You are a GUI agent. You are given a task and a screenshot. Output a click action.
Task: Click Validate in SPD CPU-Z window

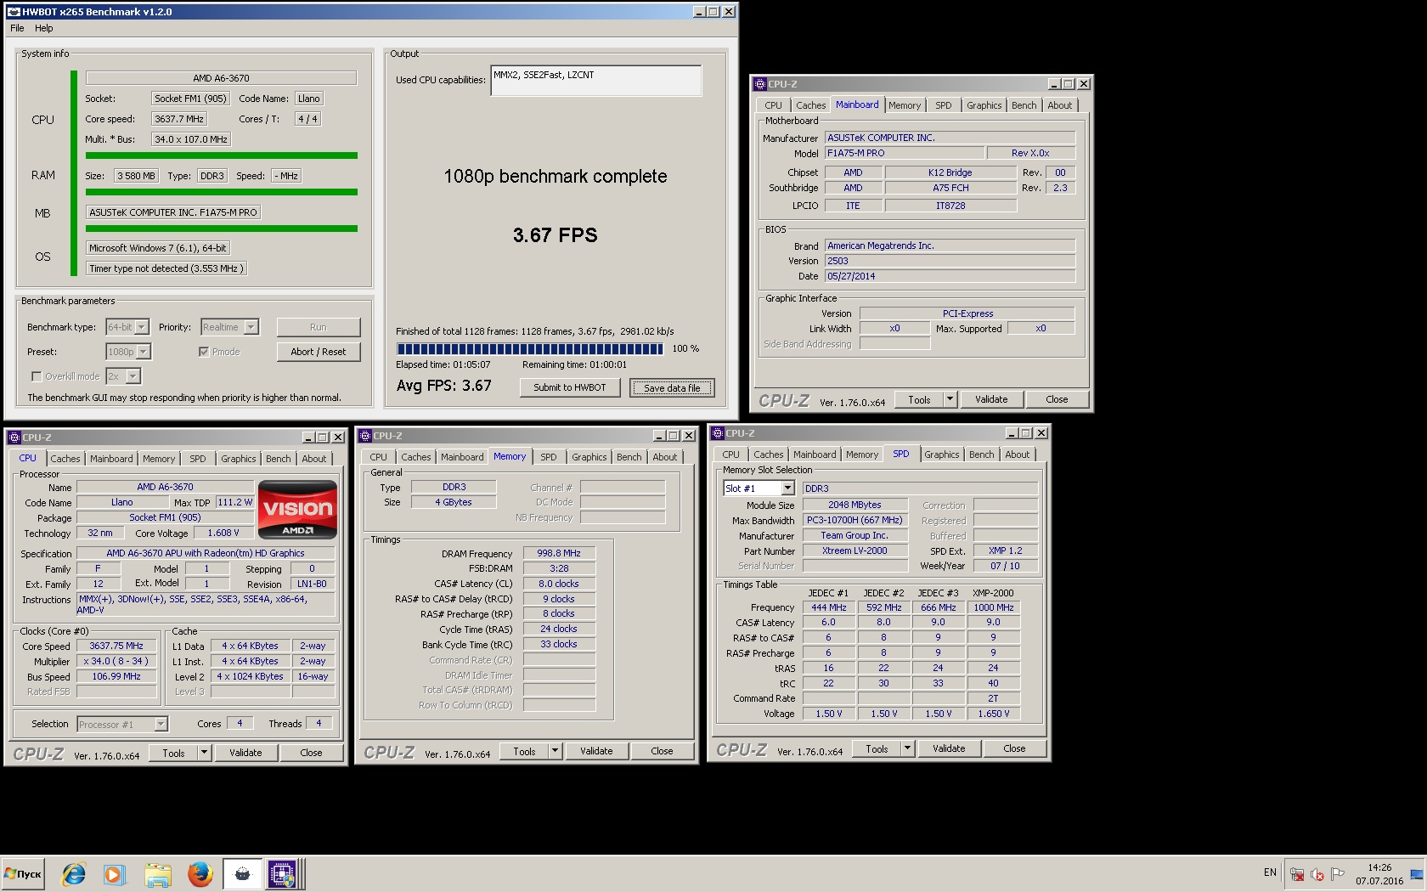click(949, 748)
